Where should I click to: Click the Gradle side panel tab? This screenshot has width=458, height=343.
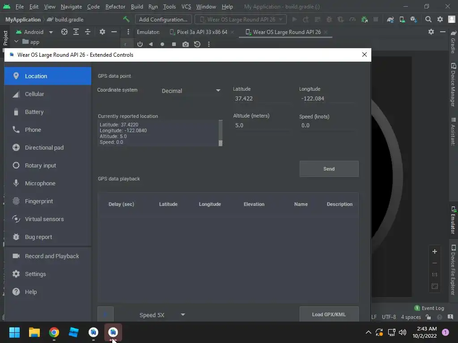coord(453,42)
